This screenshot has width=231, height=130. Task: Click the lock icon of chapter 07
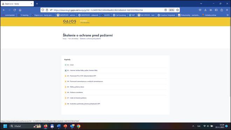65,98
